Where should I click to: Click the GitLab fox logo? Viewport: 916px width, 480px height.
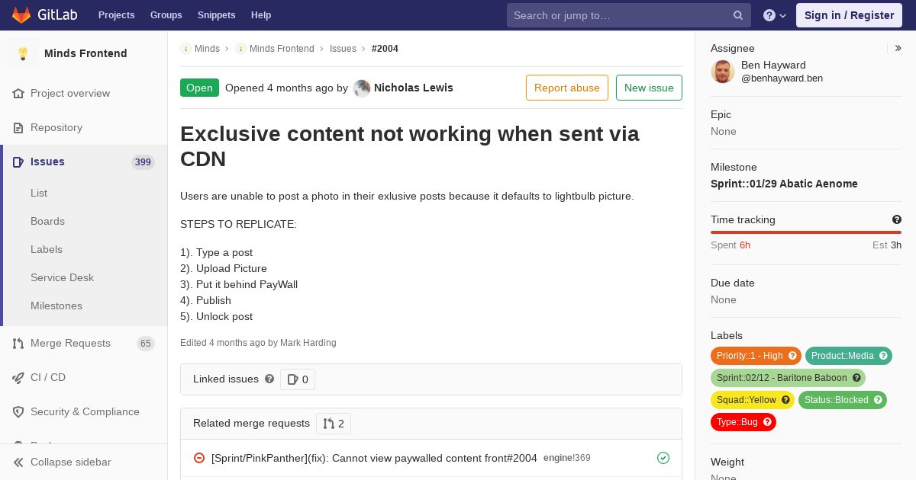[x=21, y=15]
